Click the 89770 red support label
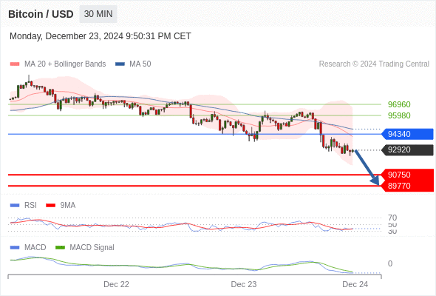This screenshot has height=296, width=436. pos(407,186)
